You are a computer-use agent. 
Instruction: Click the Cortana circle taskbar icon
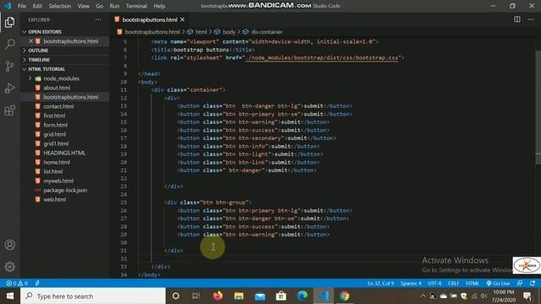coord(176,296)
